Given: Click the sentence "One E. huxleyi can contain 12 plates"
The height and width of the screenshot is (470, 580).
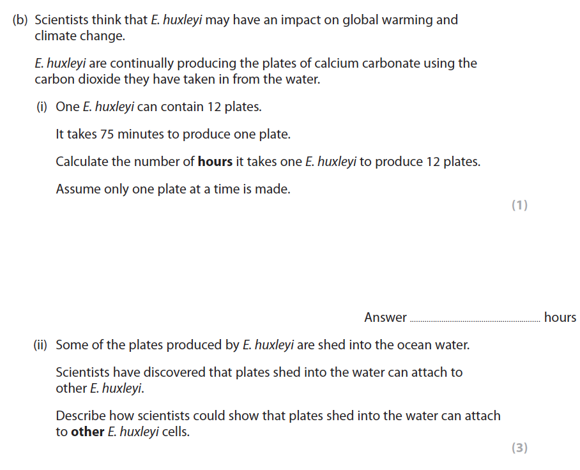Looking at the screenshot, I should (x=158, y=107).
